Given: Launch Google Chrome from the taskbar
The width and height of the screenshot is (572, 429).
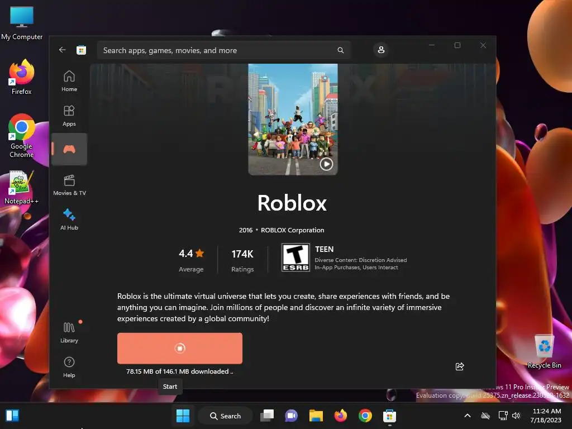Looking at the screenshot, I should (365, 416).
